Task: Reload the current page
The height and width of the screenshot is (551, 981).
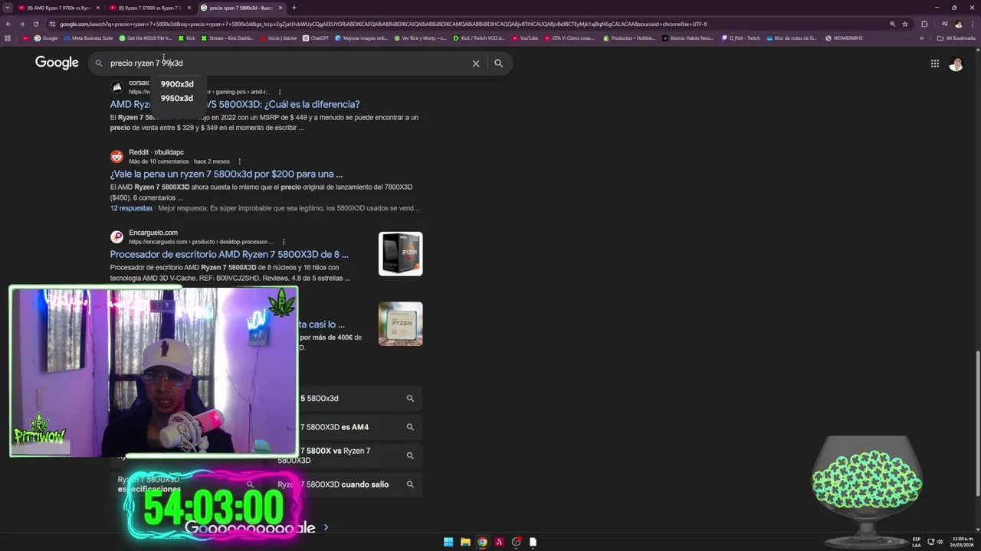Action: tap(35, 24)
